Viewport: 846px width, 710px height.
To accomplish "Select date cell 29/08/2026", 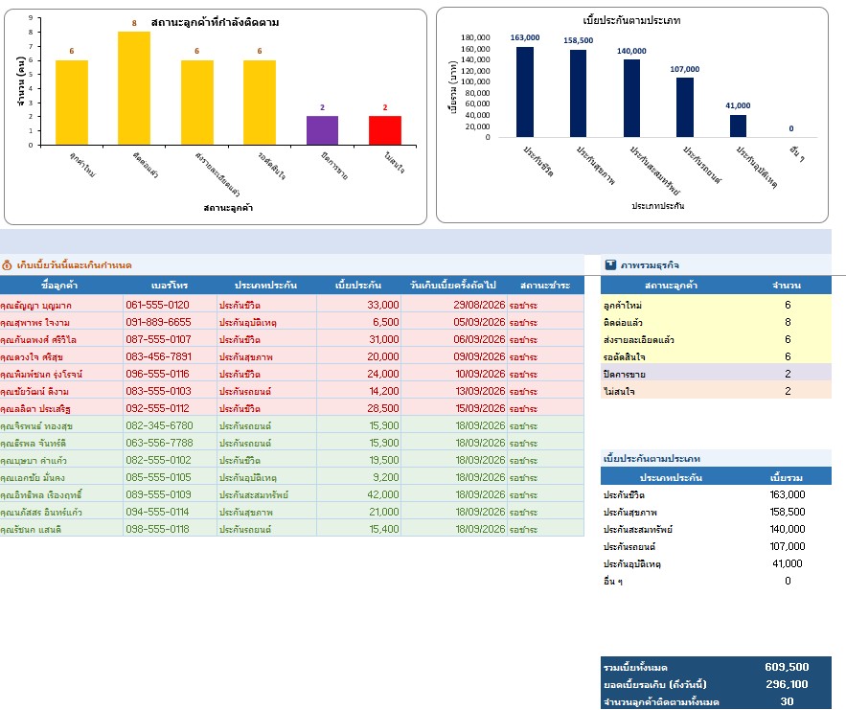I will [x=454, y=305].
